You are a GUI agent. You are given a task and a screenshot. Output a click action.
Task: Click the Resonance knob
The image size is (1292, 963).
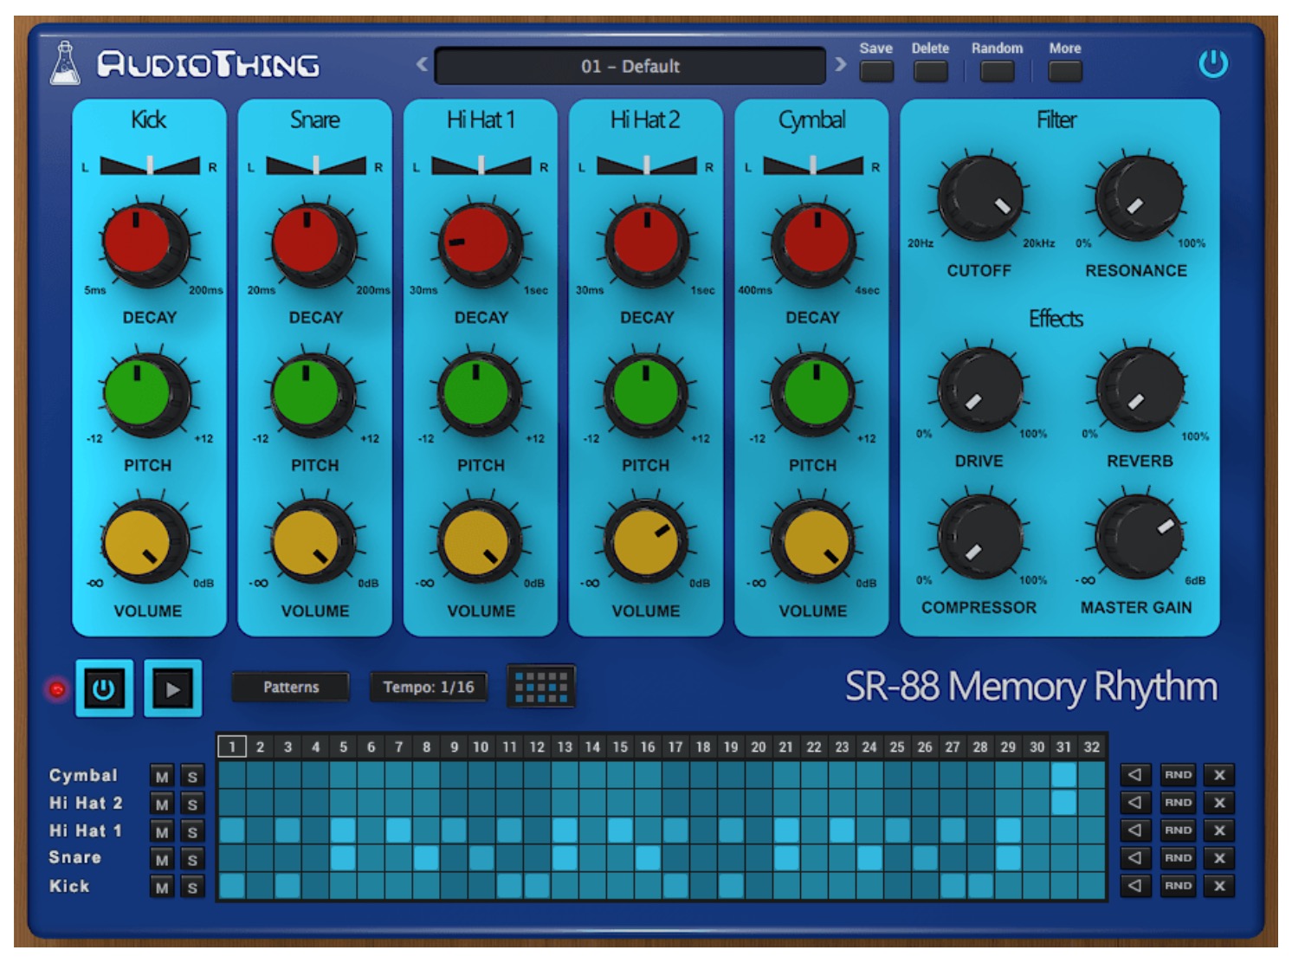click(x=1140, y=197)
